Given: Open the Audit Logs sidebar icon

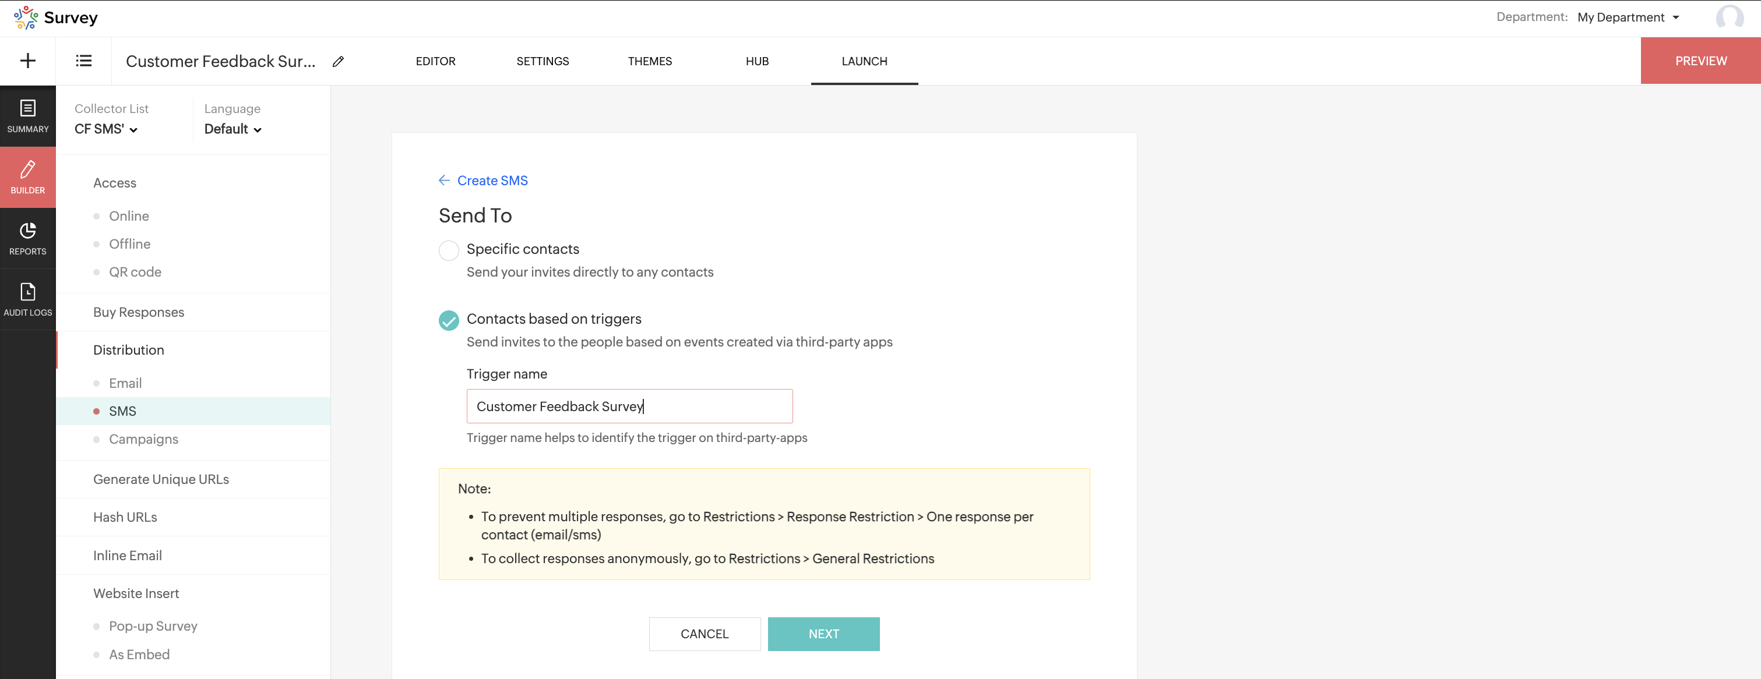Looking at the screenshot, I should coord(28,299).
